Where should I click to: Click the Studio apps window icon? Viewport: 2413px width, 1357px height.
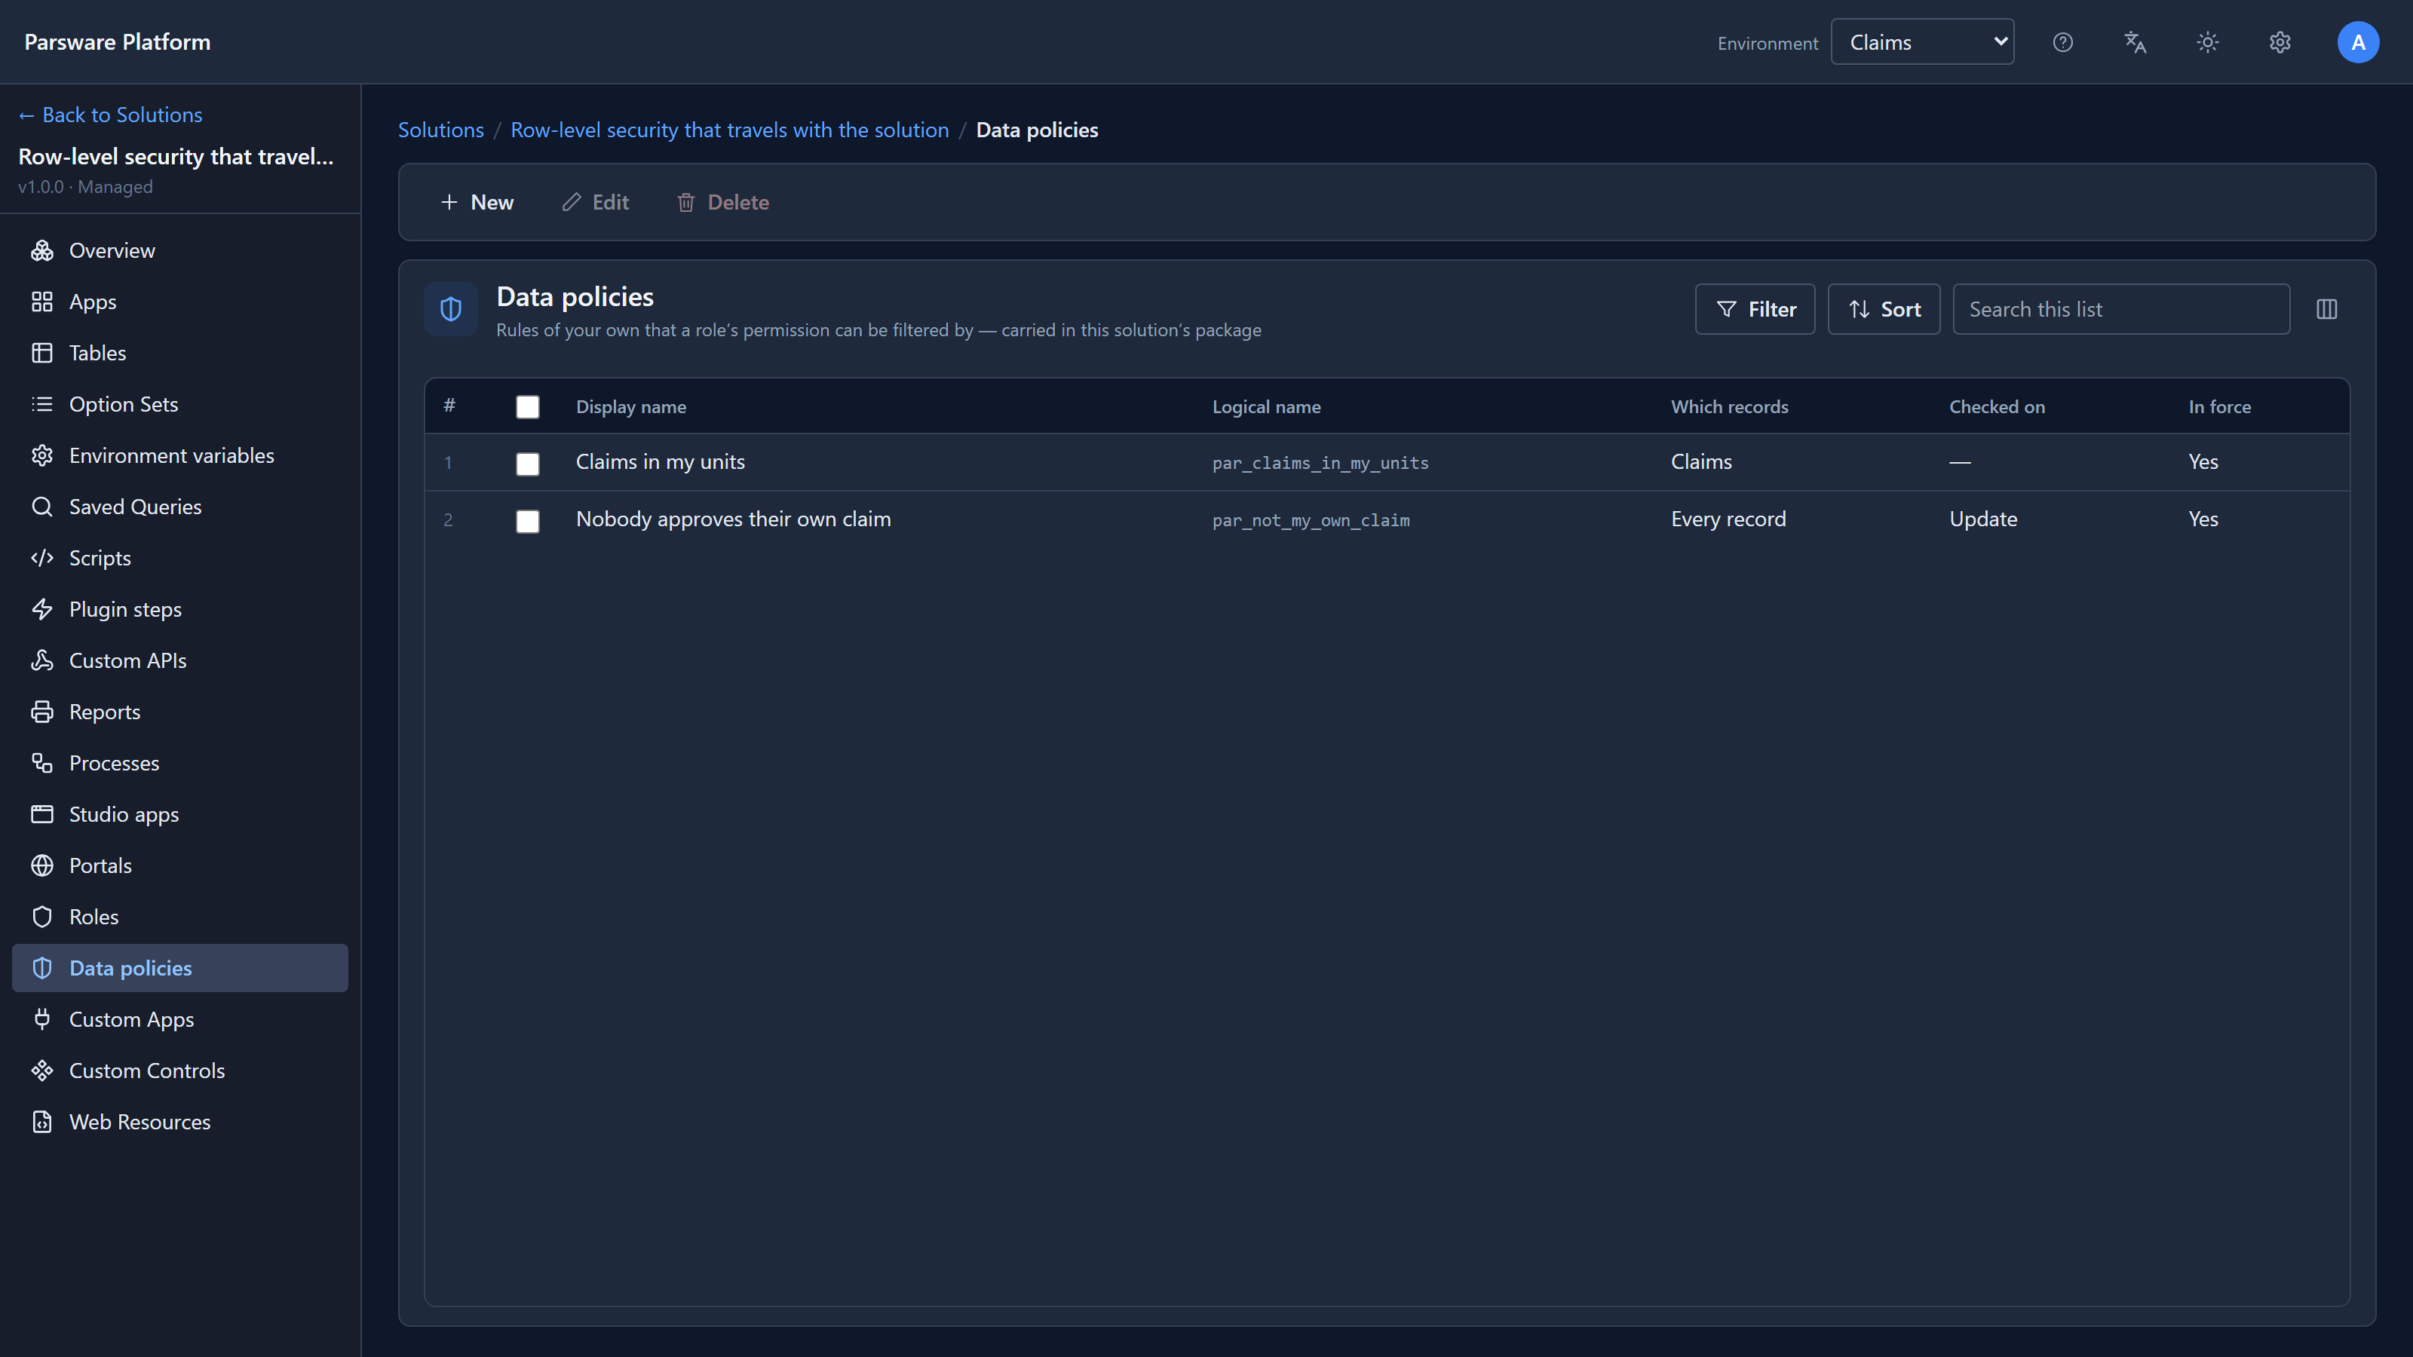[42, 814]
